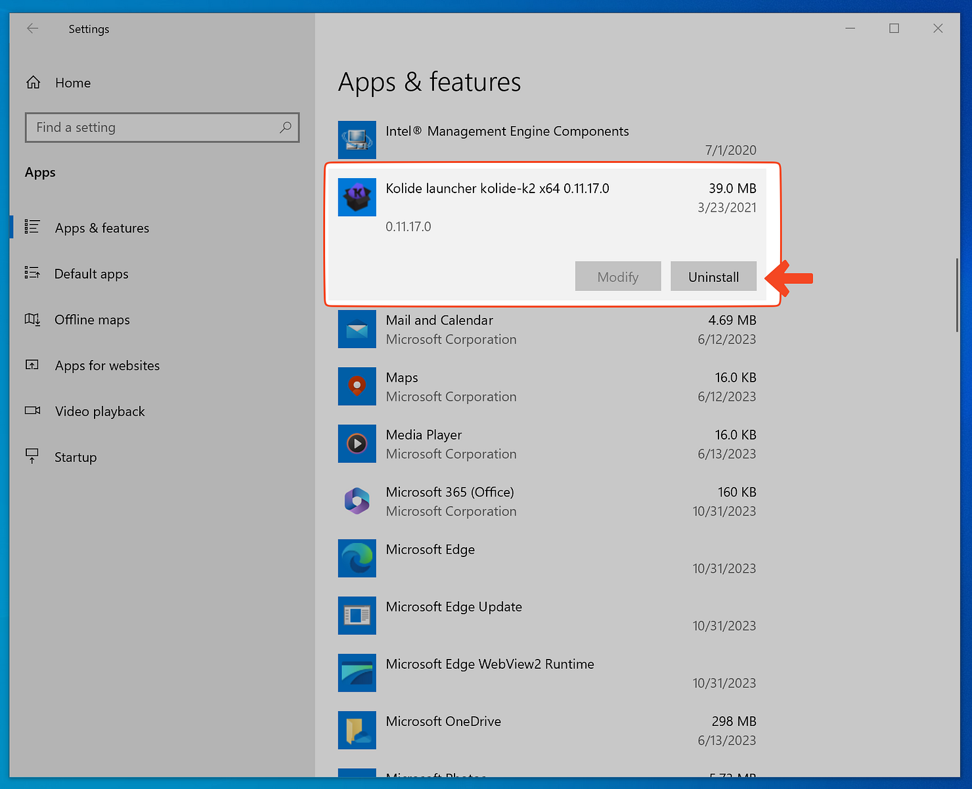Viewport: 972px width, 789px height.
Task: Click the Microsoft 365 Office icon
Action: click(357, 501)
